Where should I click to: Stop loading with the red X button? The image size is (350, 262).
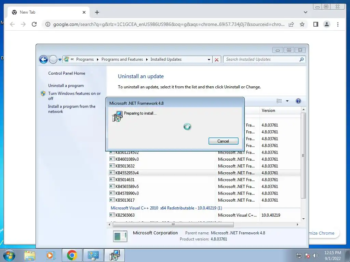(216, 59)
